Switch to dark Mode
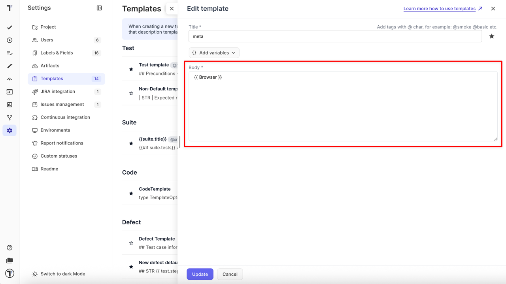This screenshot has height=284, width=506. point(62,274)
